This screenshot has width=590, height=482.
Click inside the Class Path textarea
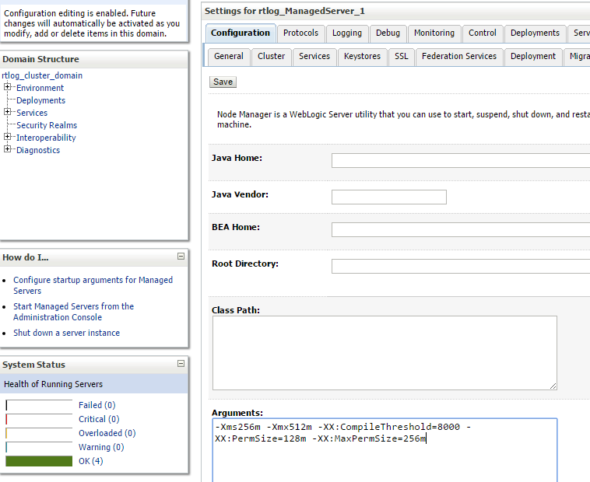tap(385, 353)
